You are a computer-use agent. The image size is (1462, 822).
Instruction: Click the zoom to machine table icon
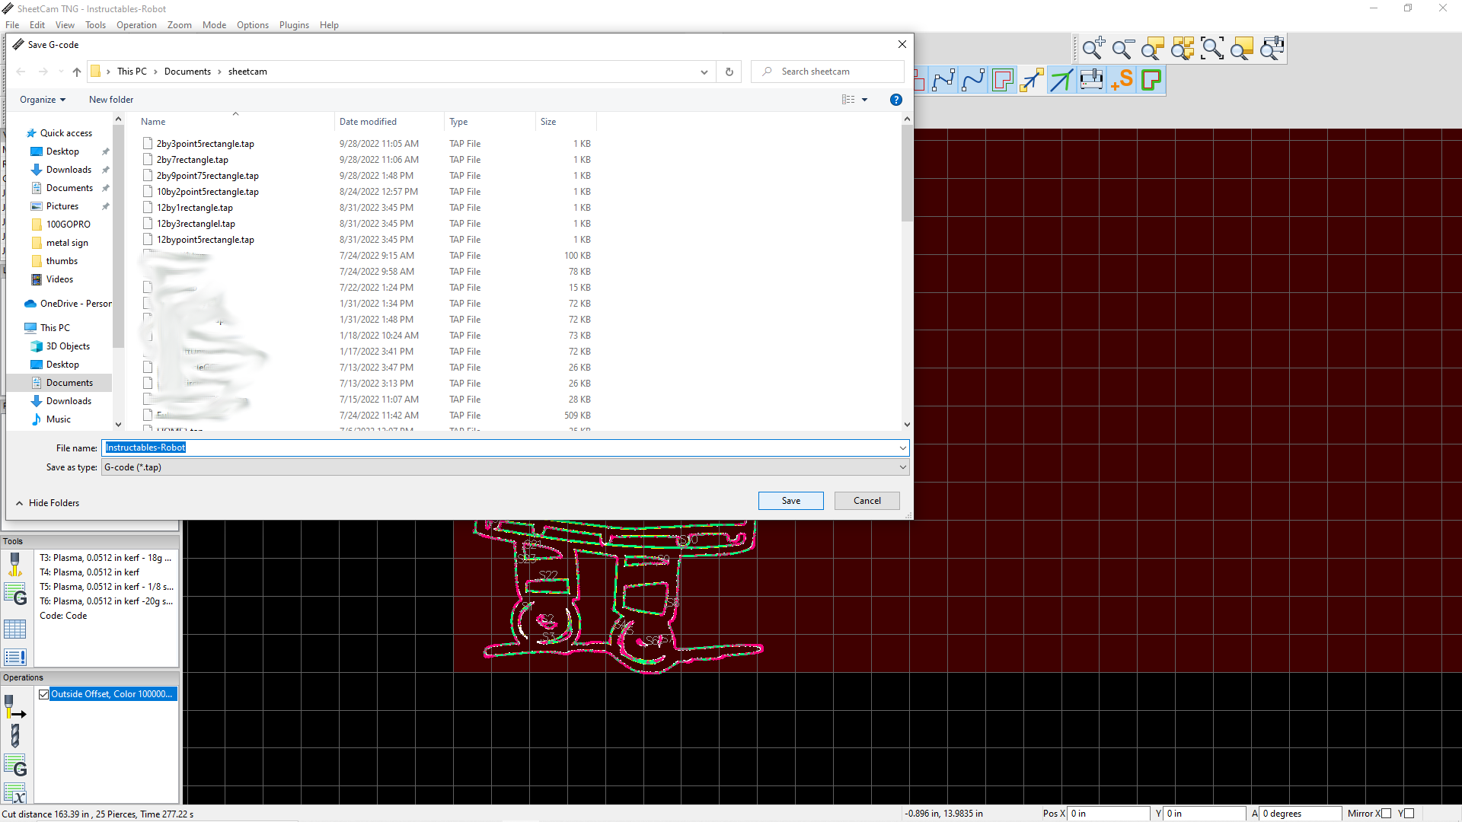[x=1272, y=49]
